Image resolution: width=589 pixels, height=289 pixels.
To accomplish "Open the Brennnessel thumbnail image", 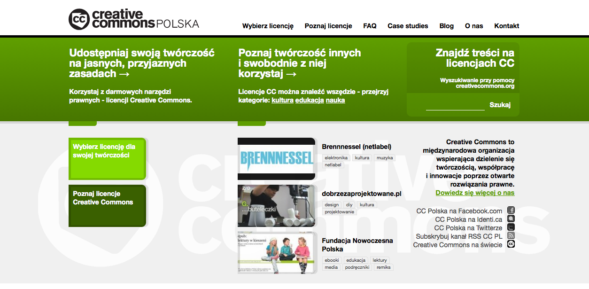I will click(x=276, y=158).
